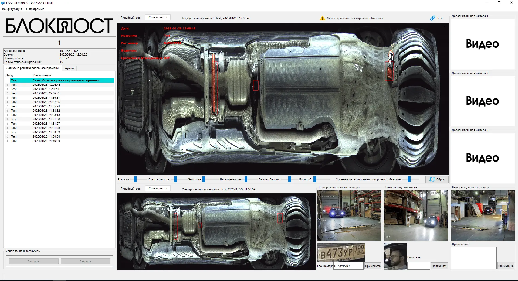Expand the Test entry at 12:03:43
The image size is (518, 281).
tap(8, 85)
